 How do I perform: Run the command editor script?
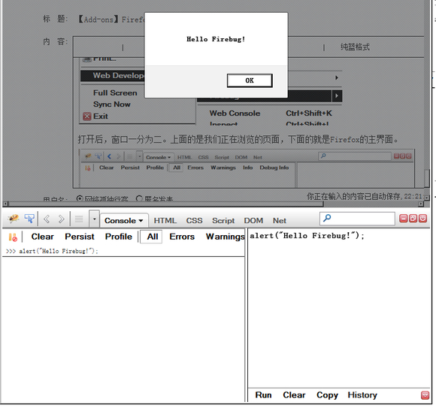pyautogui.click(x=263, y=395)
